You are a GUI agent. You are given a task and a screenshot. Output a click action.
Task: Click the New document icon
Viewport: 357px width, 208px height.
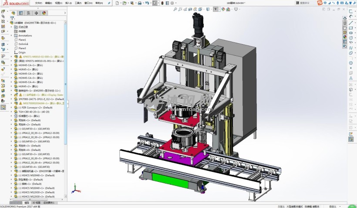click(x=118, y=3)
